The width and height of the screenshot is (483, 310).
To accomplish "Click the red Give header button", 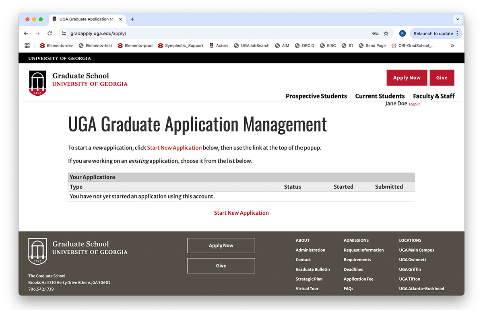I will pos(442,78).
